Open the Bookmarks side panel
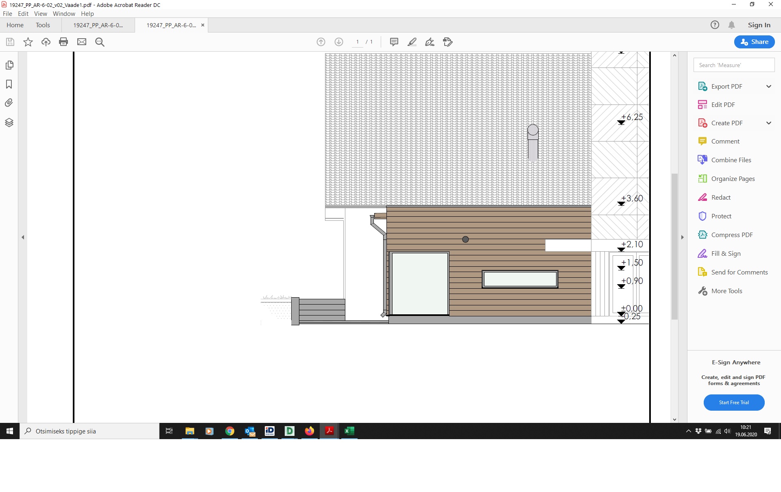This screenshot has width=781, height=492. [9, 84]
